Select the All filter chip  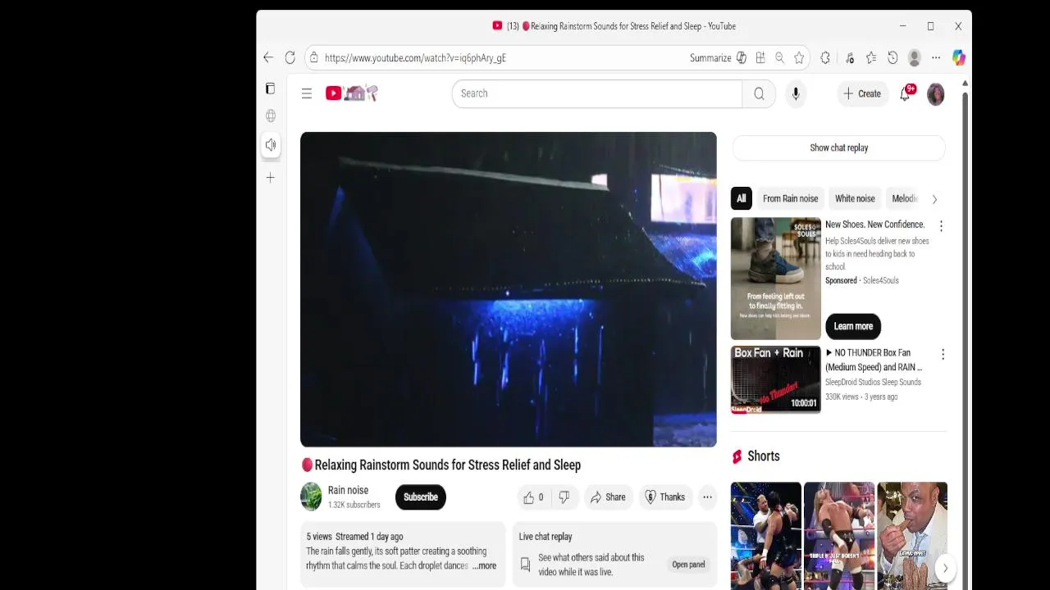tap(741, 198)
